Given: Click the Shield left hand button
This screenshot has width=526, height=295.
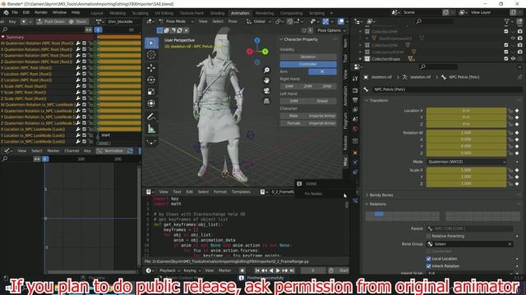Looking at the screenshot, I should [322, 101].
